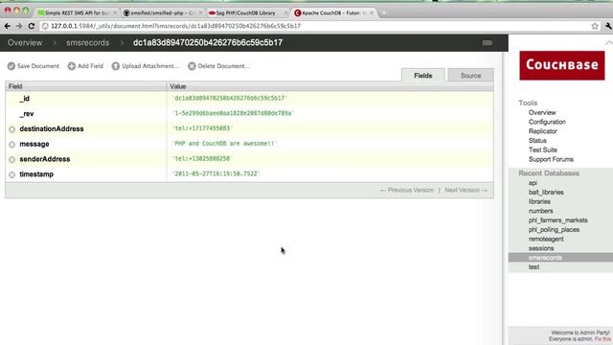Click the Delete Document X icon
Screen dimensions: 613x345
[x=192, y=66]
